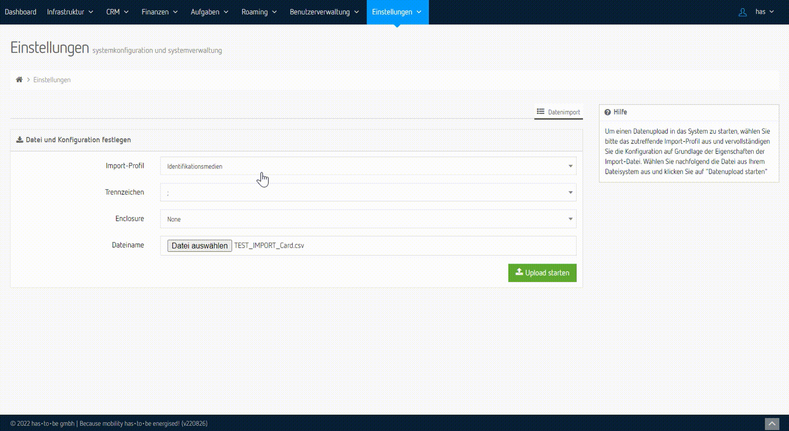Screen dimensions: 789x431
Task: Expand the Roaming menu
Action: point(259,12)
